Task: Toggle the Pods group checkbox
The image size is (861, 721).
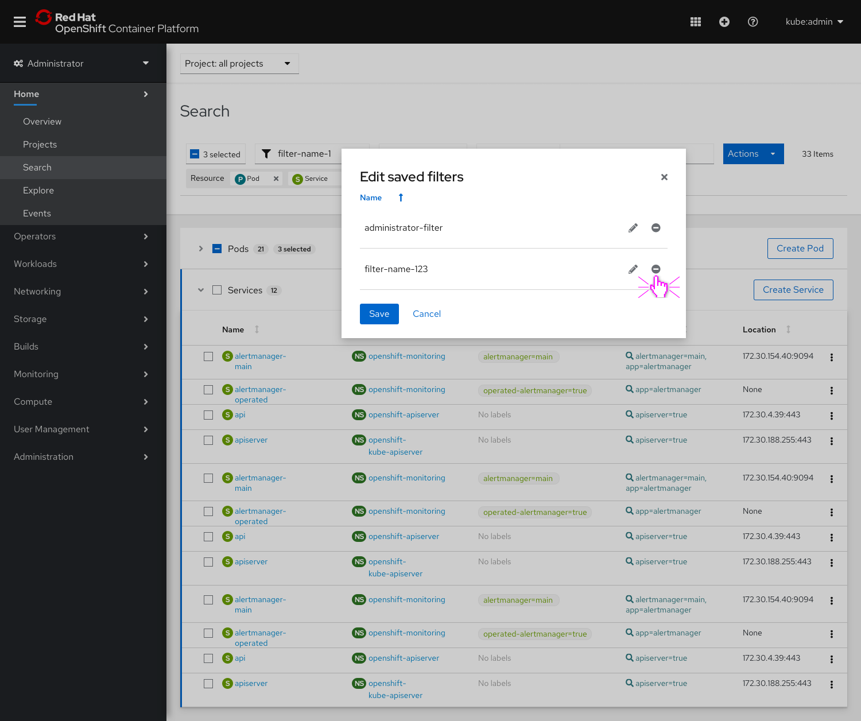Action: (x=217, y=249)
